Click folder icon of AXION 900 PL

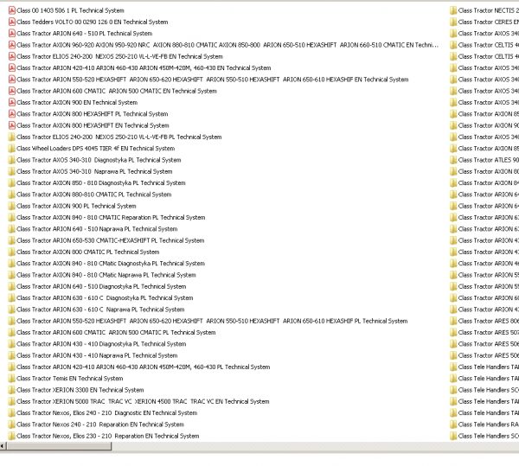[x=11, y=206]
